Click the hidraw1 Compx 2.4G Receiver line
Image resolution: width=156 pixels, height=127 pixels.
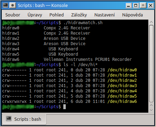click(46, 33)
